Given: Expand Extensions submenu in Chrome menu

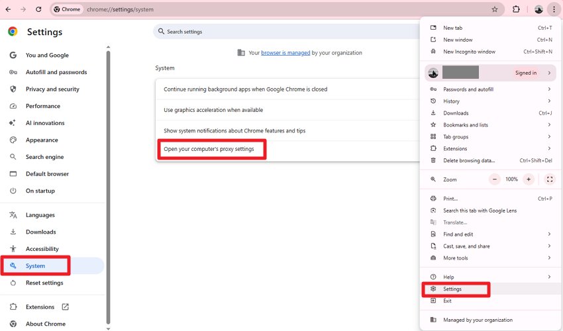Looking at the screenshot, I should 490,148.
